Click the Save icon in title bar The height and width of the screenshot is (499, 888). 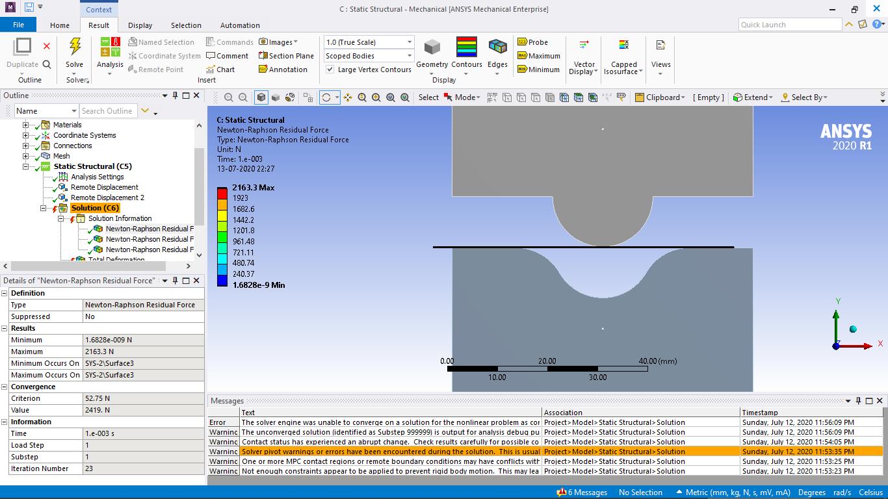29,8
